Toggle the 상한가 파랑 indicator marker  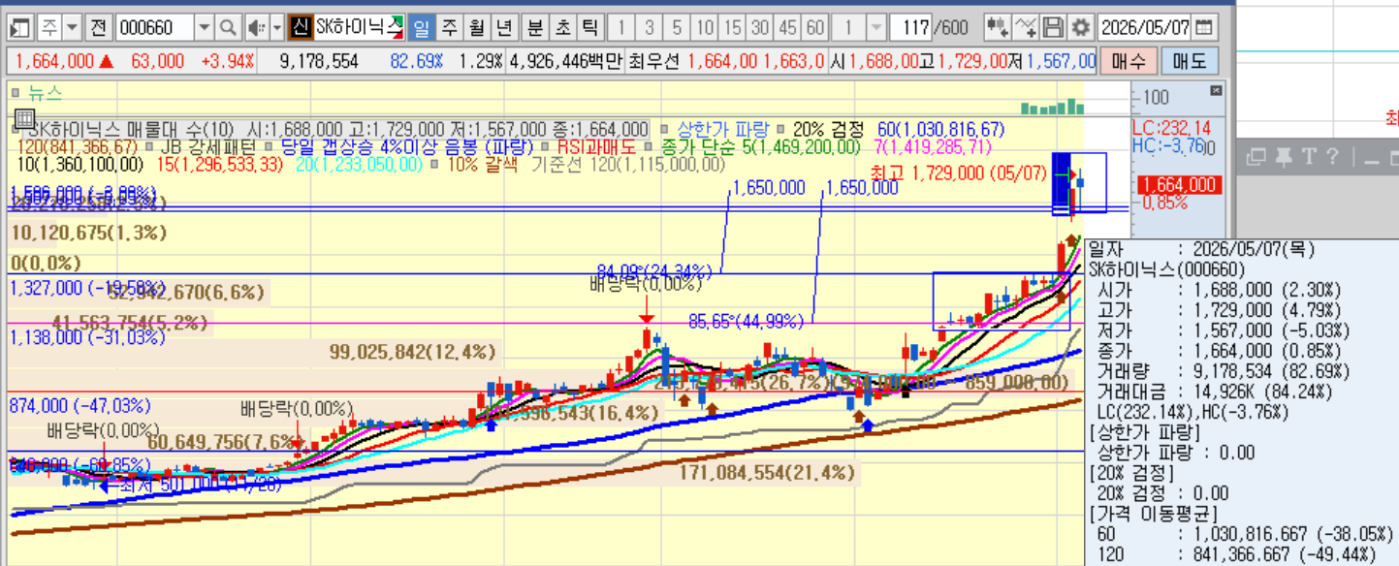point(664,128)
